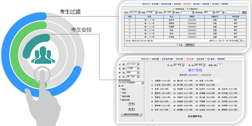Click the 清除所有考场信息 button
Image resolution: width=252 pixels, height=126 pixels.
131,114
